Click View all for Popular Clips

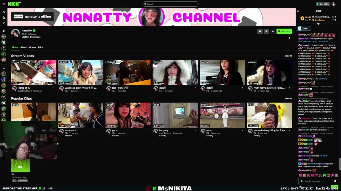(288, 99)
